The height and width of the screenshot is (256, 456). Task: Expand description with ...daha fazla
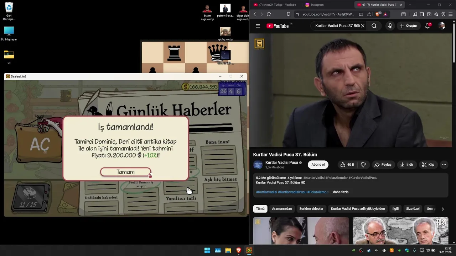339,192
